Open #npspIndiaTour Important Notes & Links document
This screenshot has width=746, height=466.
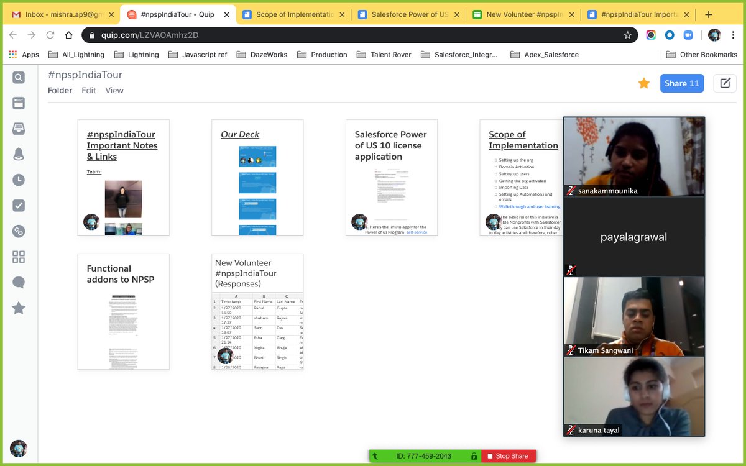(123, 178)
